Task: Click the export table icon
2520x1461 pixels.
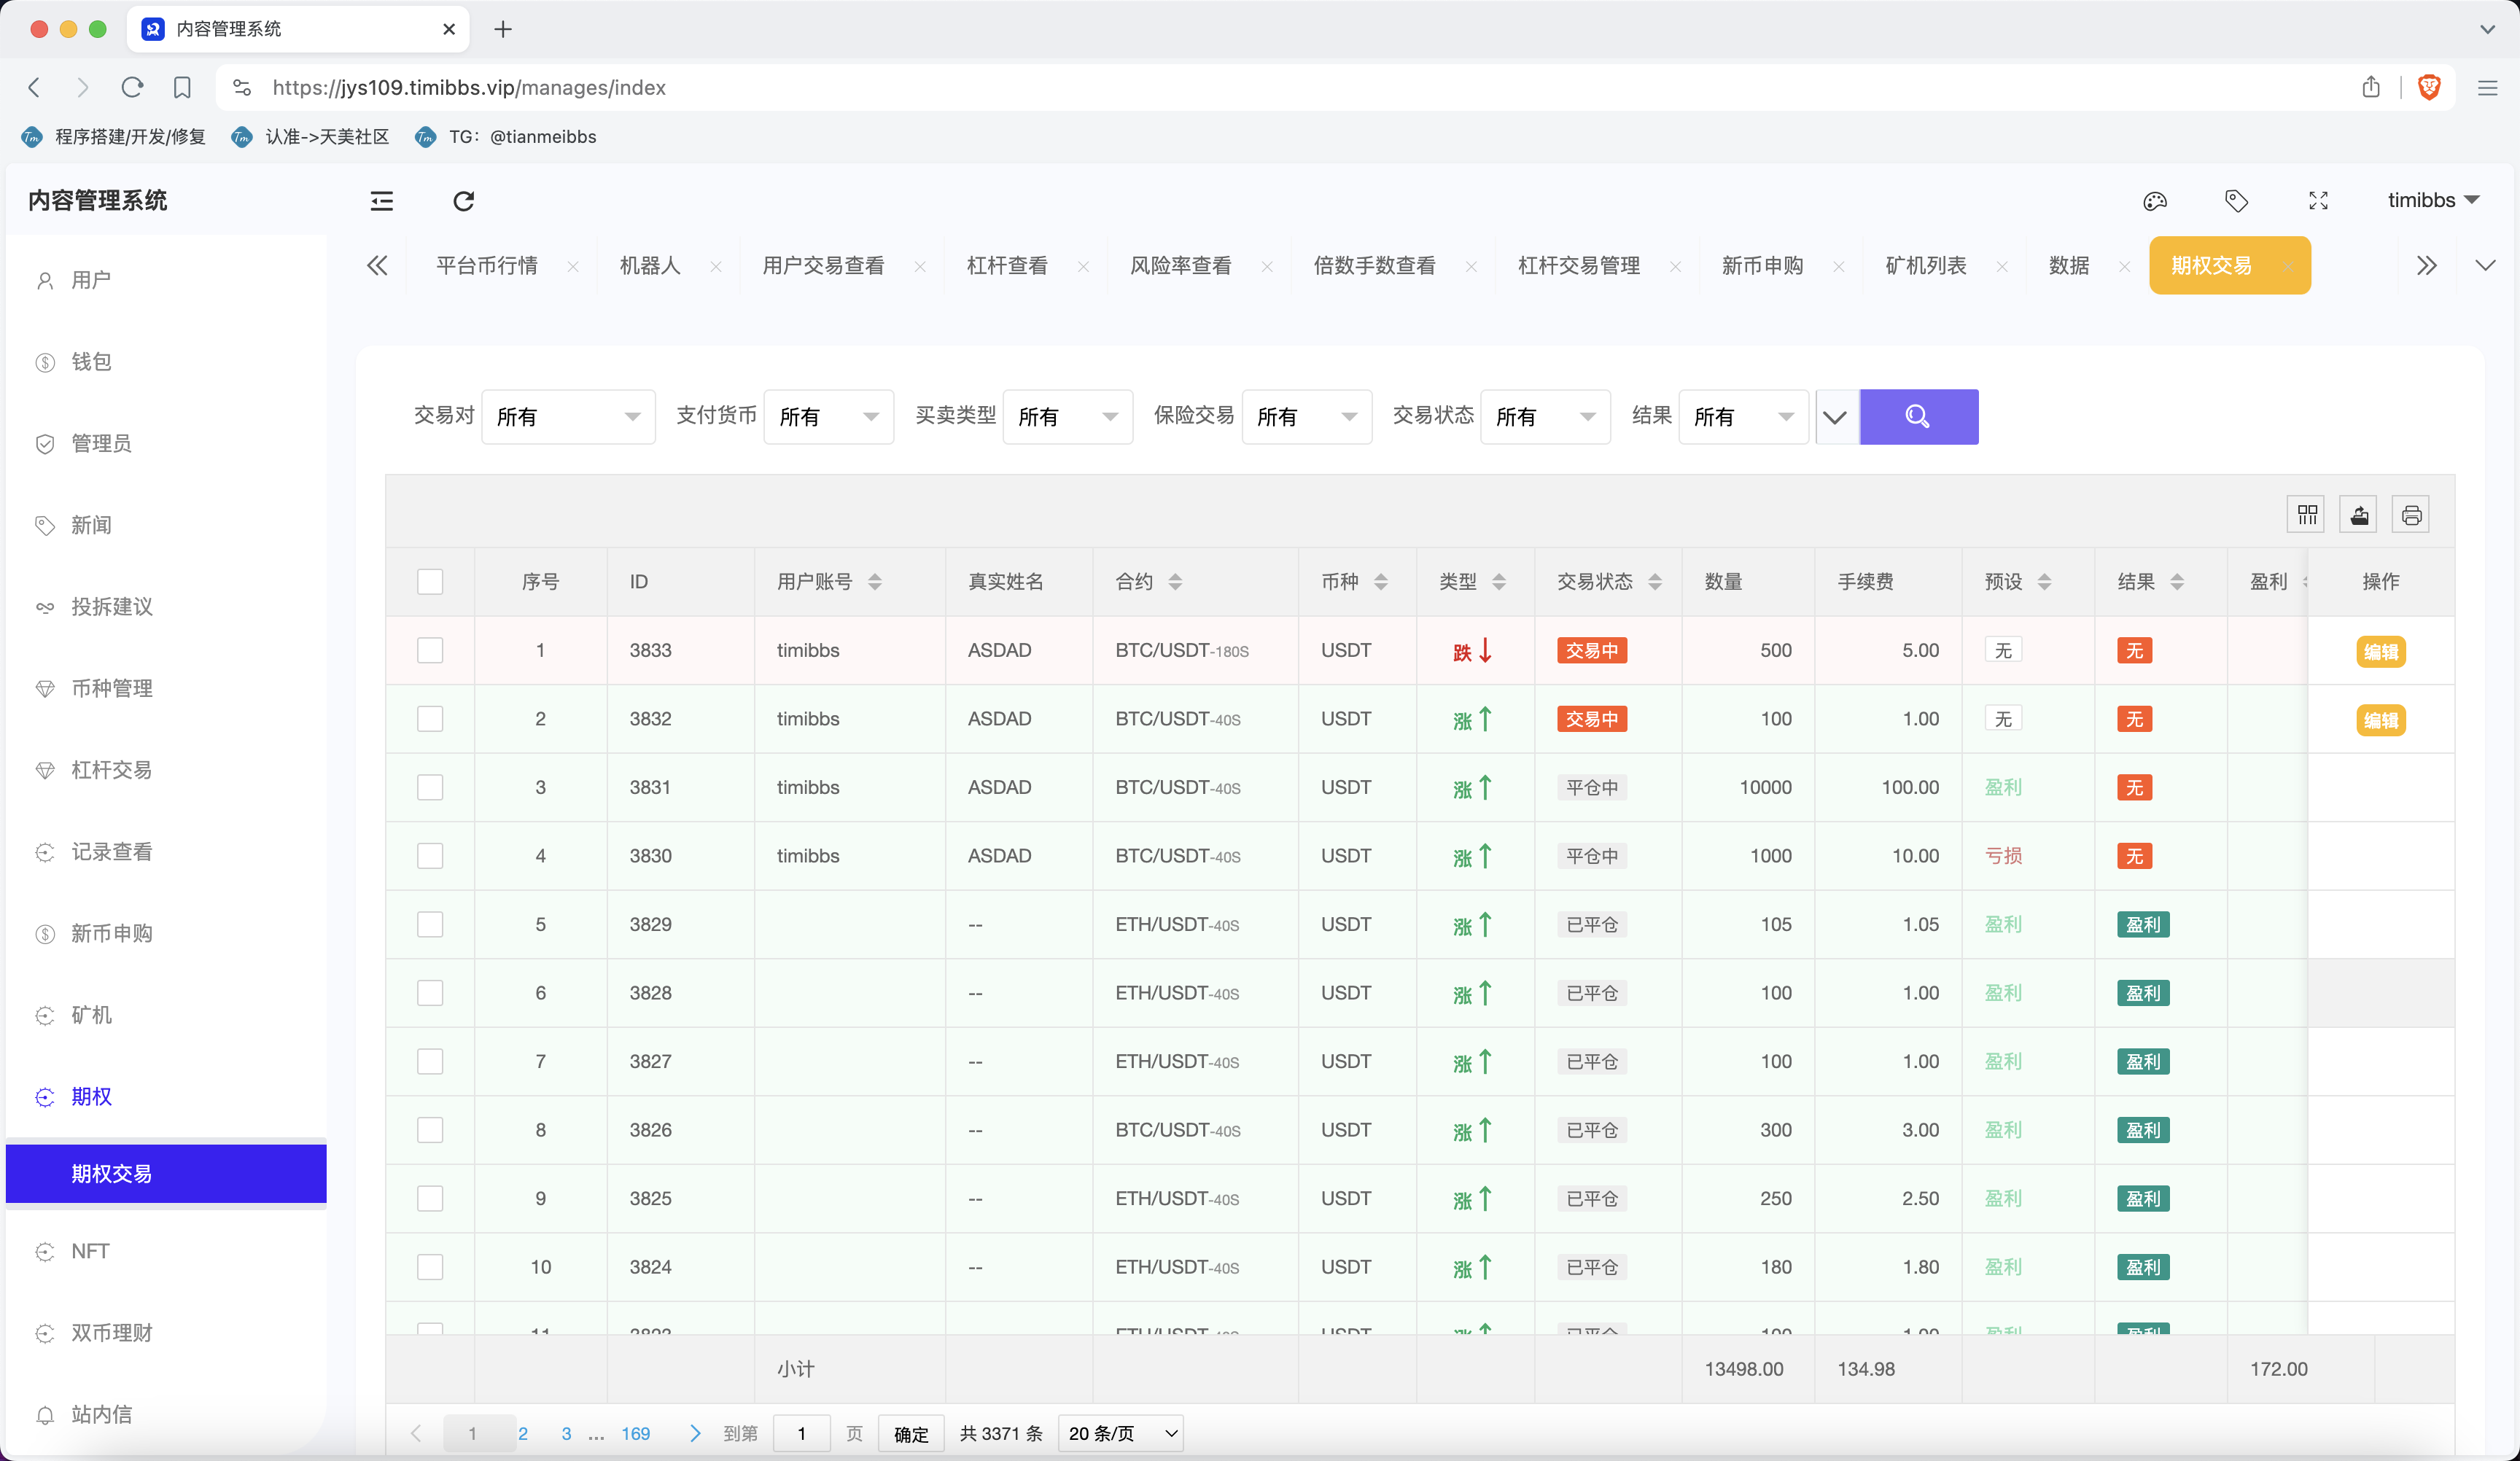Action: coord(2359,515)
